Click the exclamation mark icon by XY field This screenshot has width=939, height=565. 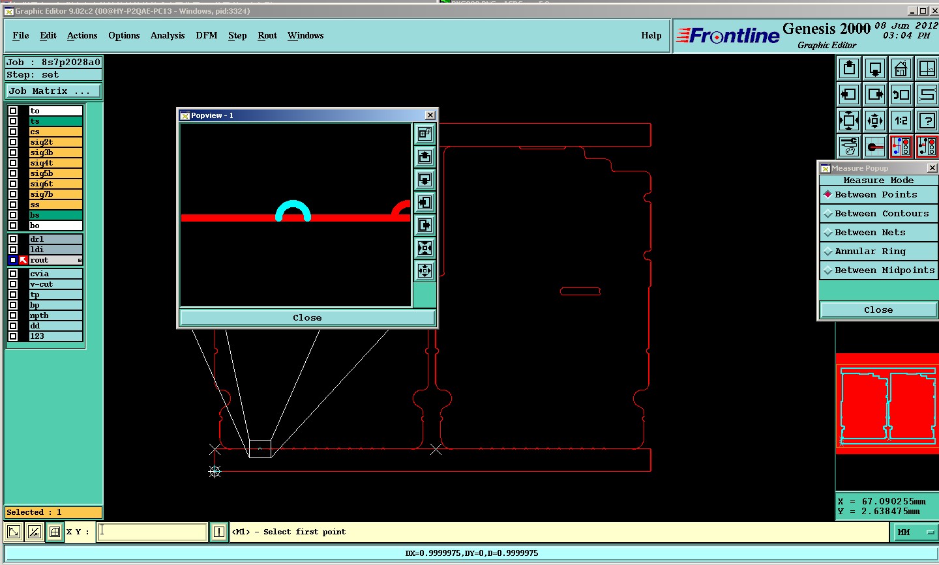(218, 532)
